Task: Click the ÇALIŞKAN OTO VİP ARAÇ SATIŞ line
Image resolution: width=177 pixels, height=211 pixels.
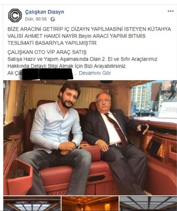Action: click(47, 52)
